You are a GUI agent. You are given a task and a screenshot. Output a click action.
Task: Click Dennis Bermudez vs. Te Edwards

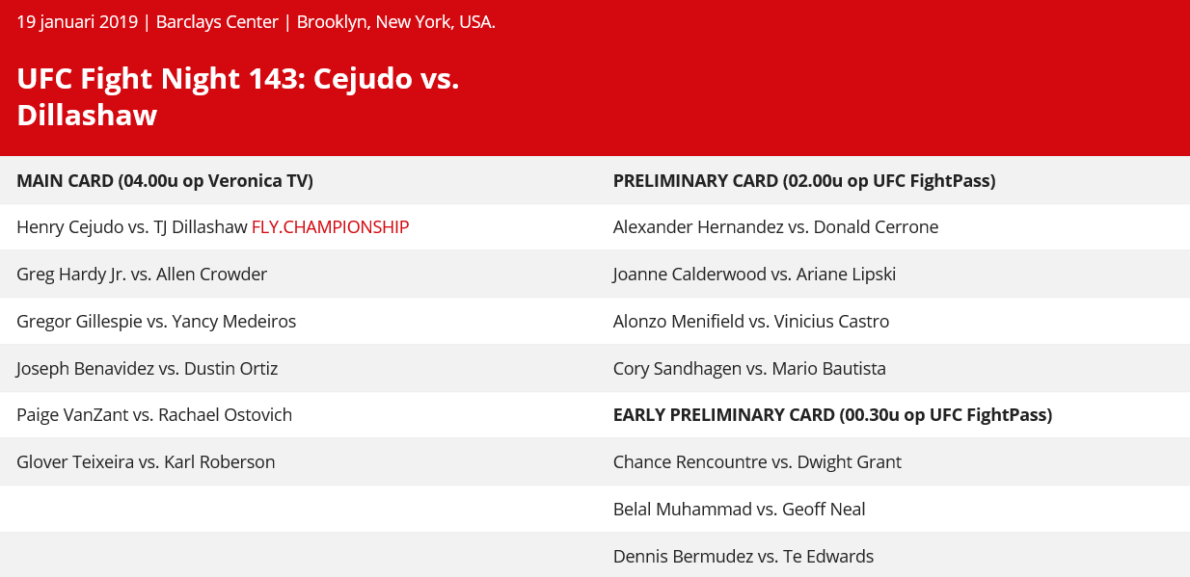click(x=744, y=557)
